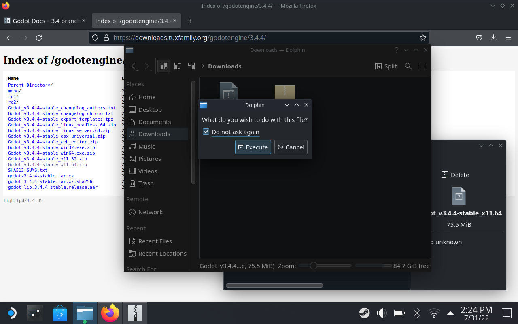
Task: Uncheck the Do not ask again checkbox
Action: [206, 131]
